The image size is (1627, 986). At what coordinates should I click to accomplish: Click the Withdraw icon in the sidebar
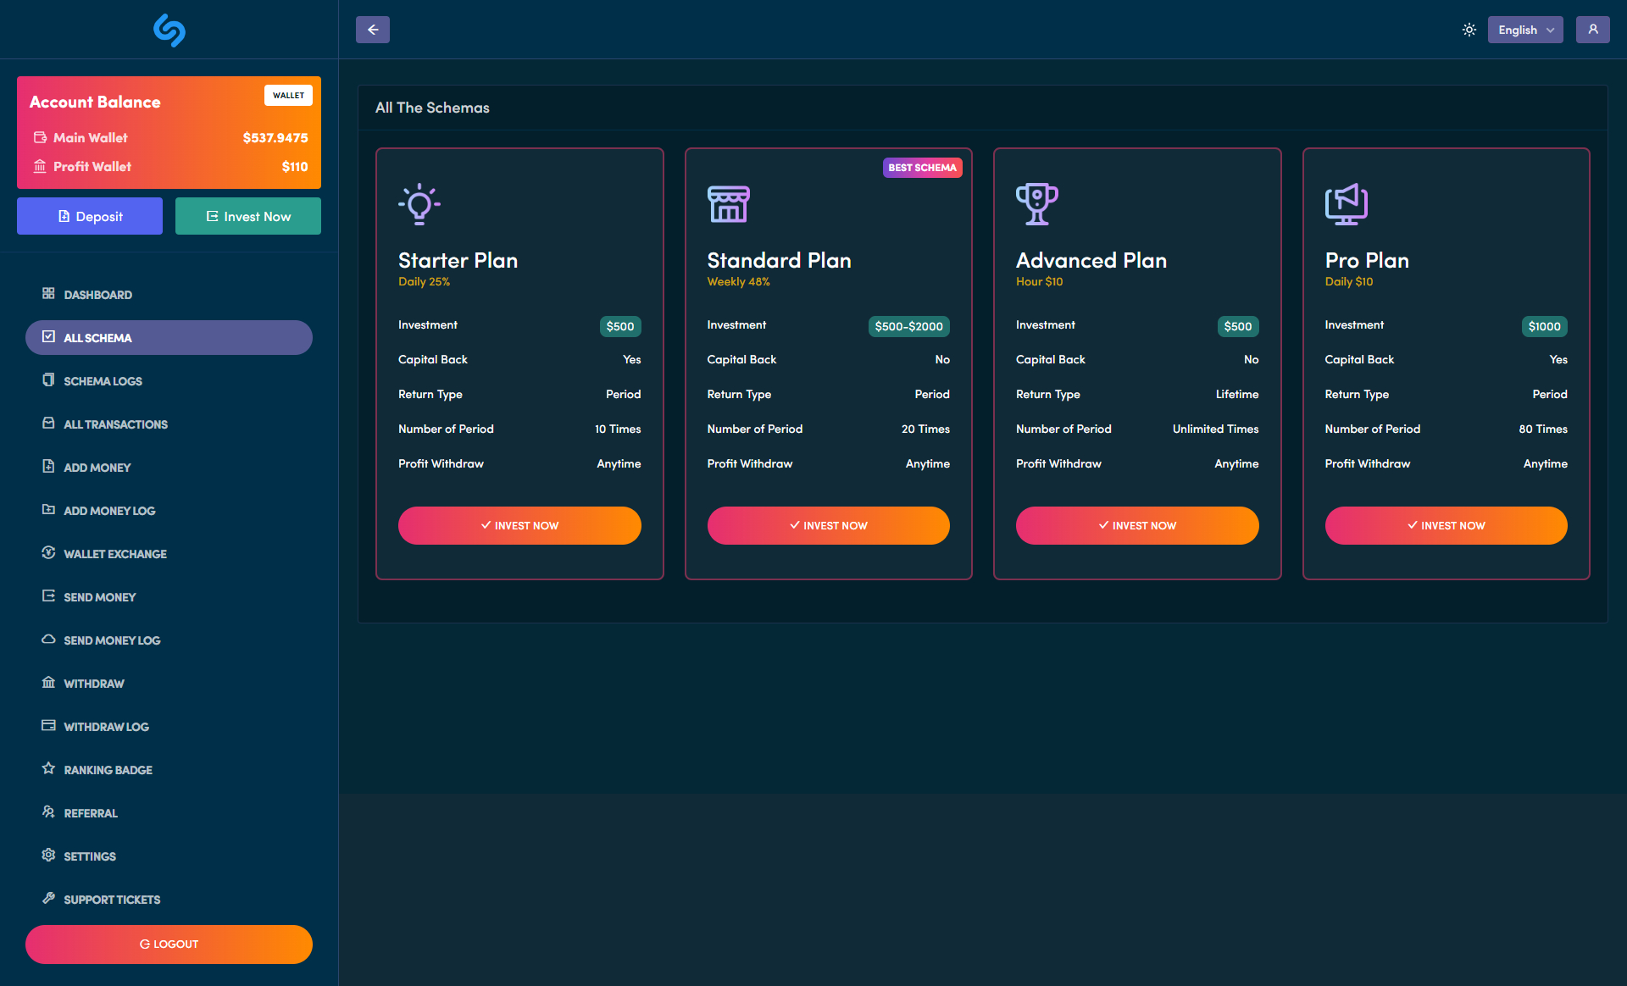click(48, 683)
